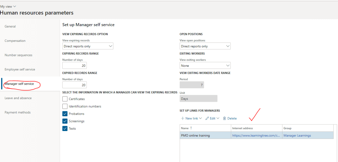Switch to the General tab

pyautogui.click(x=10, y=26)
